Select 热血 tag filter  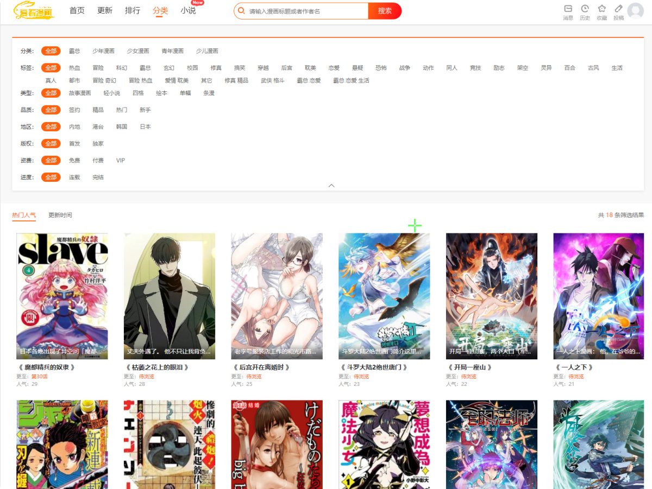coord(74,68)
